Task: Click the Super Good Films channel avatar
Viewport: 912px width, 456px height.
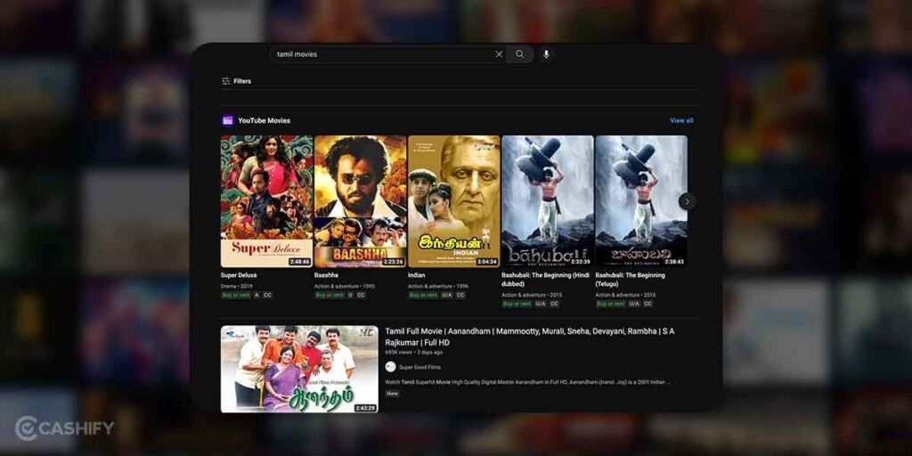Action: point(391,367)
